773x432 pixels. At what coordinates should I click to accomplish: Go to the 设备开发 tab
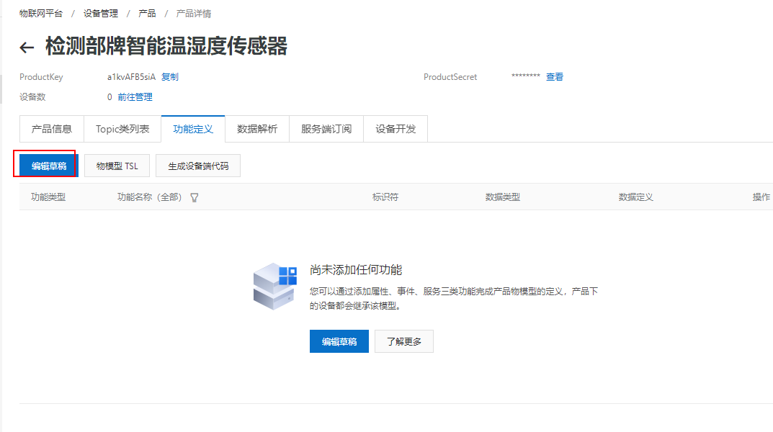(x=396, y=129)
